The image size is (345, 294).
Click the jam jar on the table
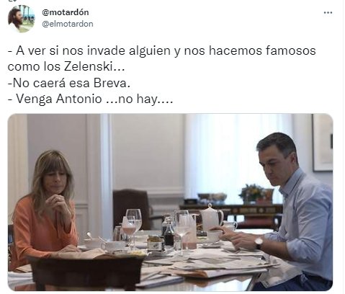(x=154, y=243)
